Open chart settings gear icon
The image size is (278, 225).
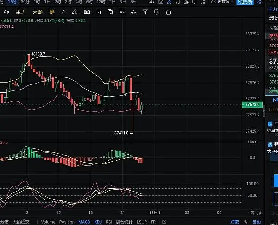[195, 2]
